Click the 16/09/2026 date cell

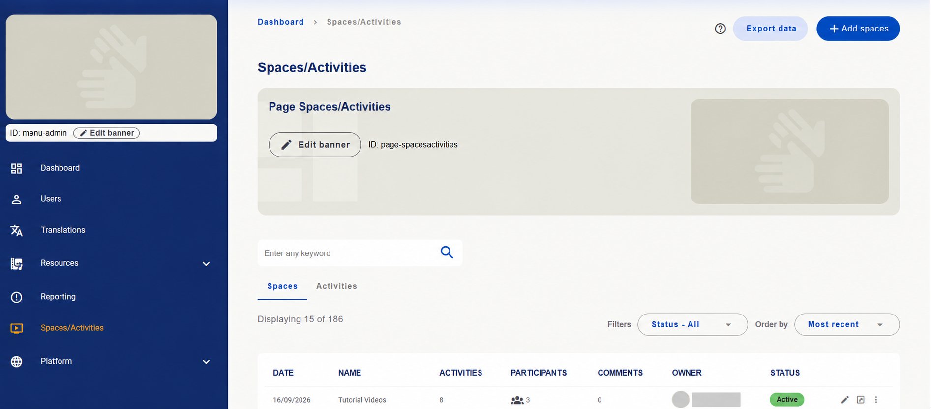click(292, 400)
